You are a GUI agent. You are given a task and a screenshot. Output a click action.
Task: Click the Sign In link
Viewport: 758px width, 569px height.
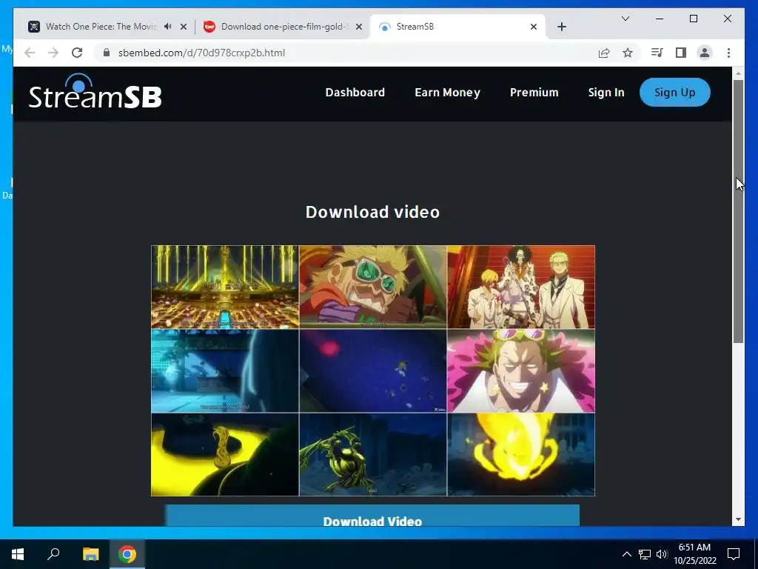[606, 93]
